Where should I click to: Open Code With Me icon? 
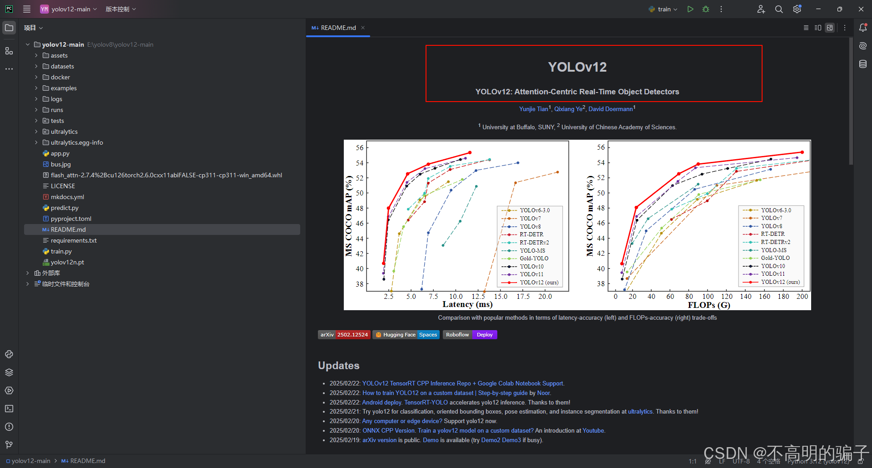click(761, 9)
